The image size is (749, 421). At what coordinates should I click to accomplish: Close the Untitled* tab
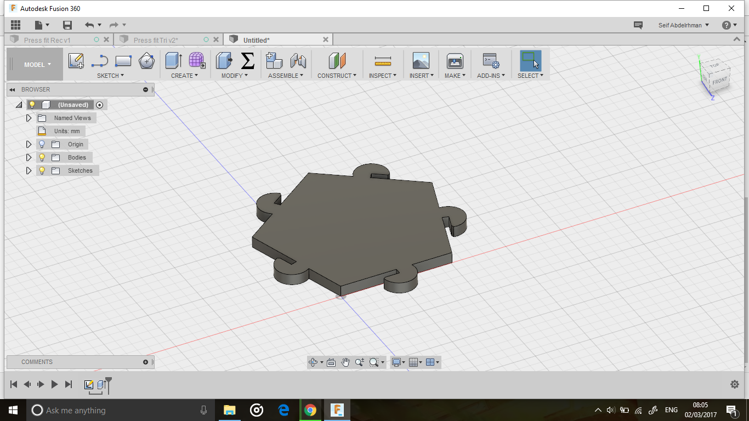click(326, 39)
